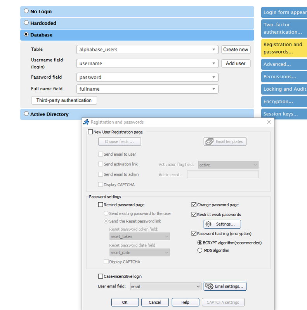The image size is (307, 310).
Task: Open the Permissions side tab
Action: (x=284, y=77)
